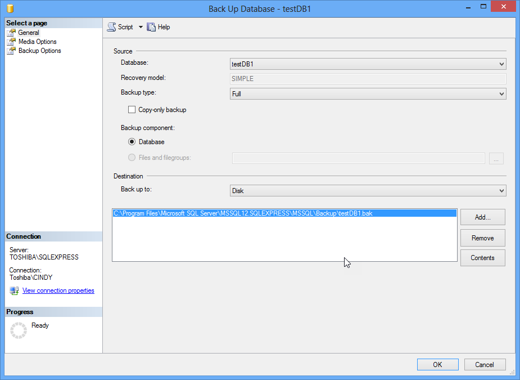520x380 pixels.
Task: Click the connection properties icon
Action: (x=14, y=290)
